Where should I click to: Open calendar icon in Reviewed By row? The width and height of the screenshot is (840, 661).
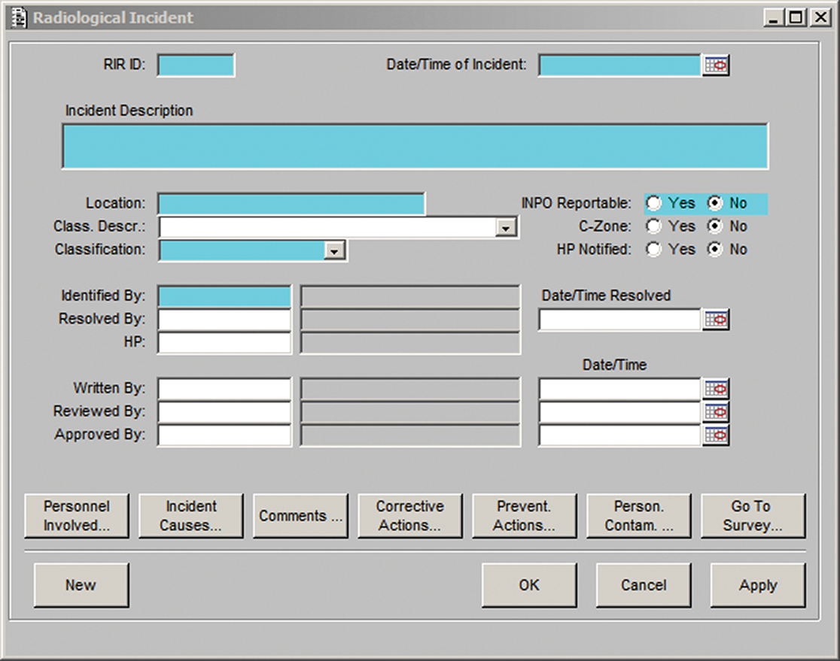(x=716, y=412)
